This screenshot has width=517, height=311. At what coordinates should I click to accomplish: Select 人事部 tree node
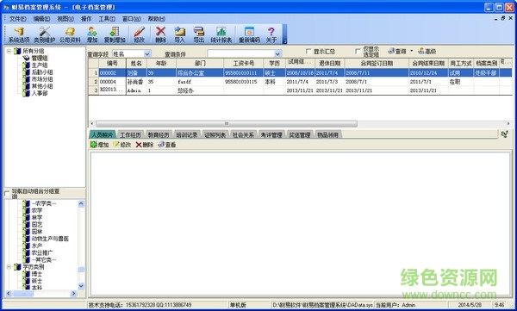pyautogui.click(x=40, y=93)
